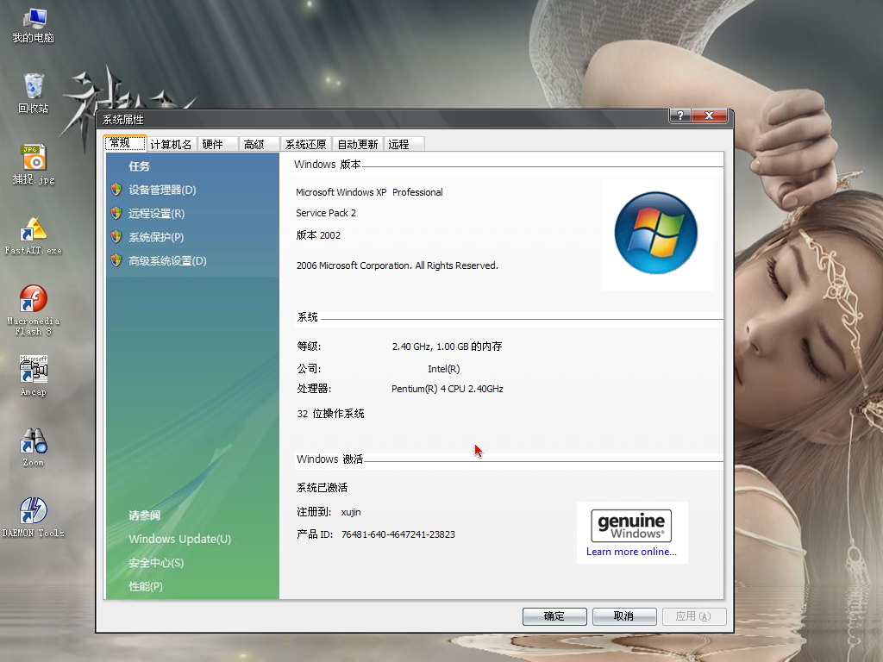Image resolution: width=883 pixels, height=662 pixels.
Task: Switch to the 硬件 tab
Action: tap(217, 145)
